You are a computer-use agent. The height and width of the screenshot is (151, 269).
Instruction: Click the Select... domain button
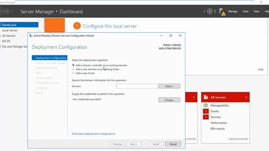(x=169, y=86)
